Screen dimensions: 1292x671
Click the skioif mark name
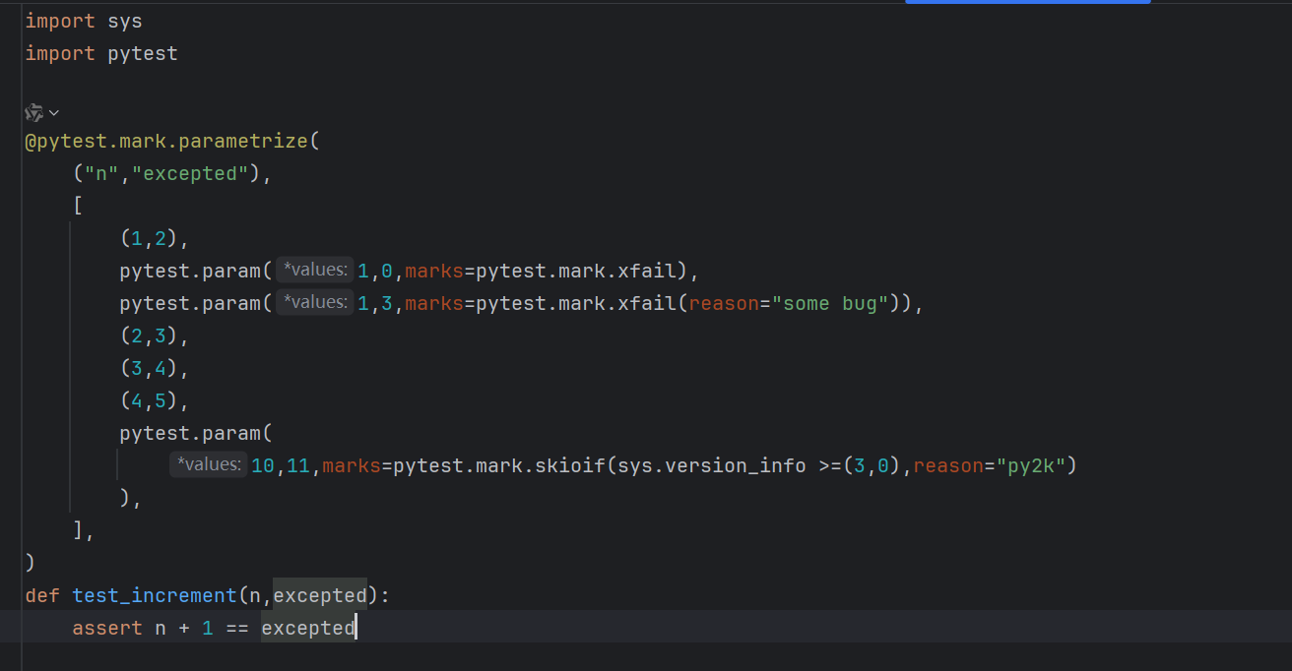(571, 465)
